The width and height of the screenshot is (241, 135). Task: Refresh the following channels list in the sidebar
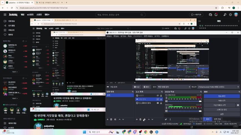23,41
